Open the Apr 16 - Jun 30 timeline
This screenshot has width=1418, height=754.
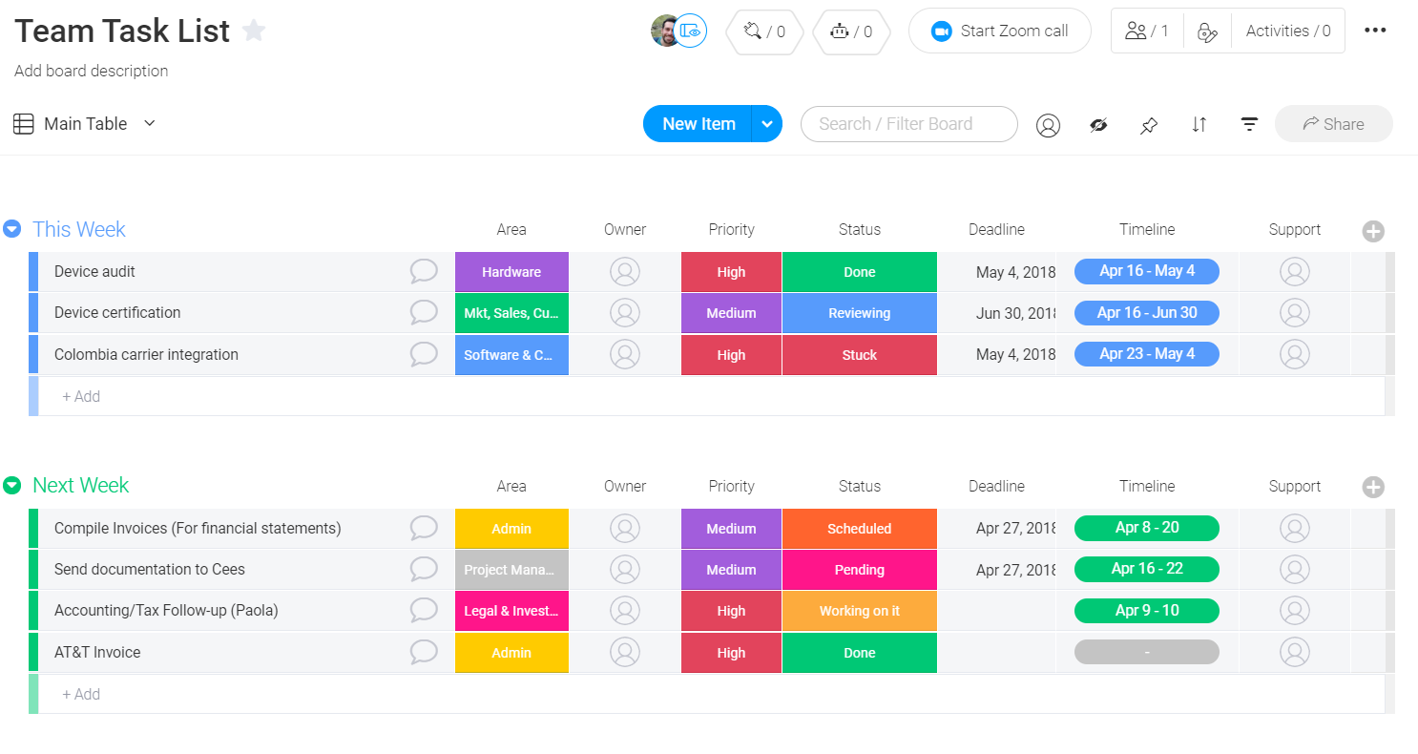point(1147,312)
